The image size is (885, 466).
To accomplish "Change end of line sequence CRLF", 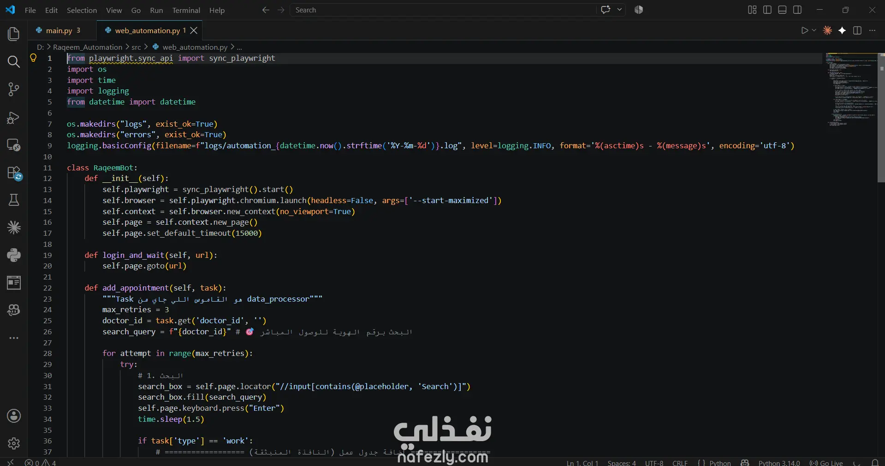I will pos(680,463).
